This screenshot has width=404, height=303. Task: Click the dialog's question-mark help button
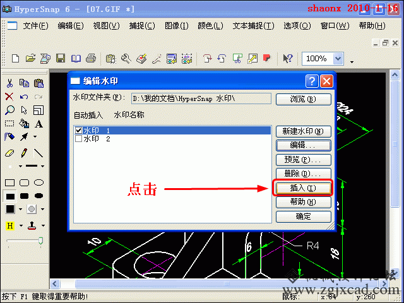click(312, 81)
